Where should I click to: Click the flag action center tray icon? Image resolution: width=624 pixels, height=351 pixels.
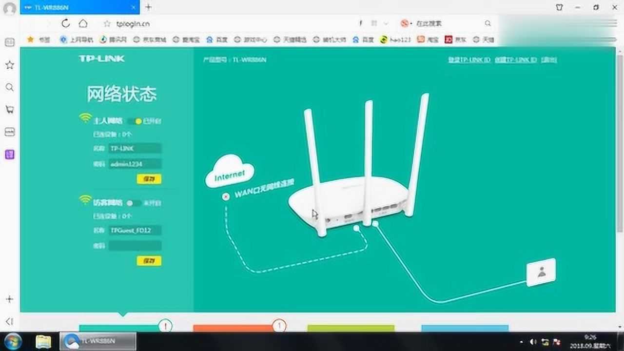point(557,342)
